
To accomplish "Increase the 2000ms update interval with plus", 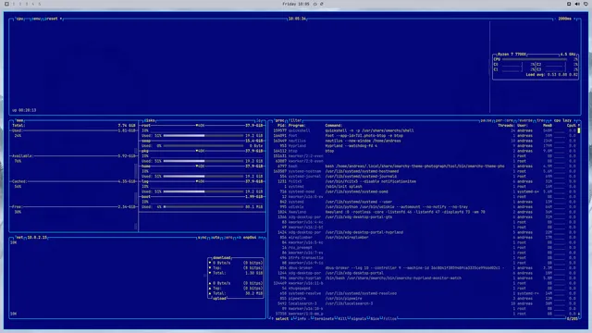I will pyautogui.click(x=575, y=18).
